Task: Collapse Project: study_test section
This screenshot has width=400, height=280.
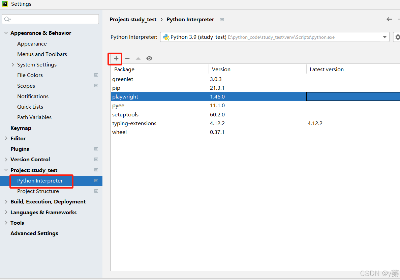Action: coord(6,170)
